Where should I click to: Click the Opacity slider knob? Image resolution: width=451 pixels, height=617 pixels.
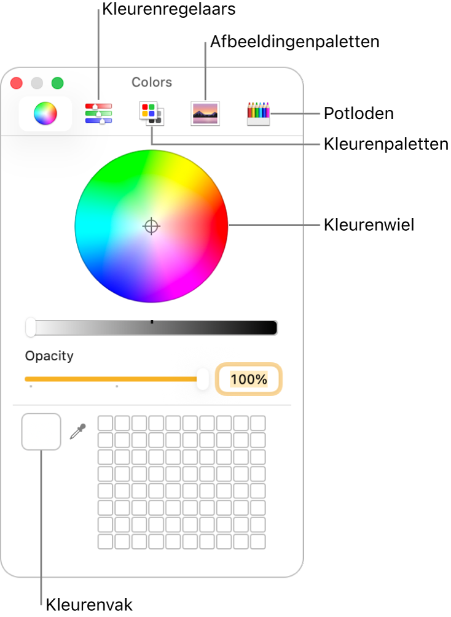click(x=202, y=379)
